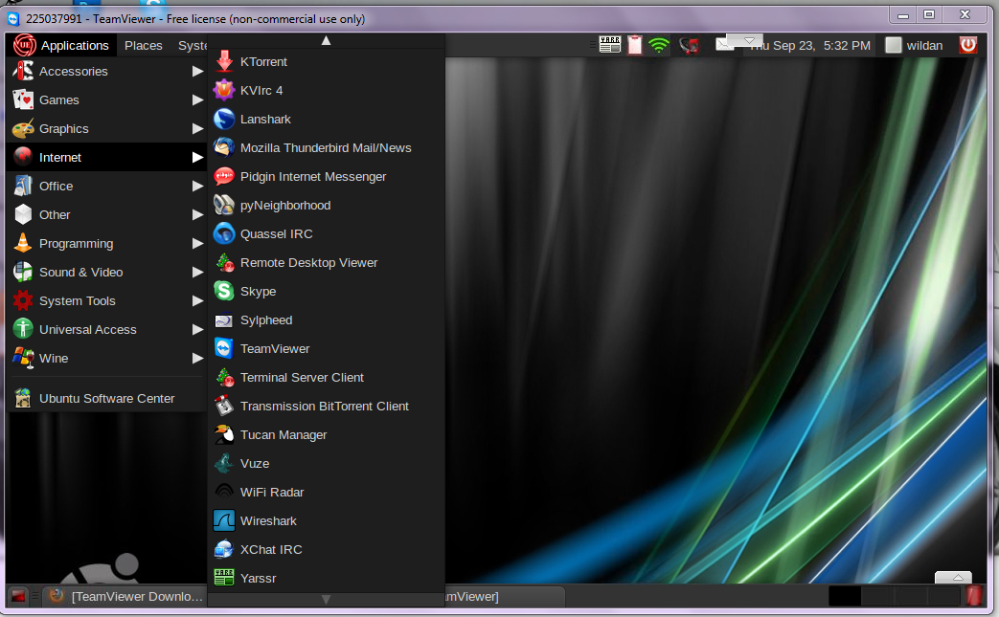This screenshot has width=999, height=617.
Task: Launch Skype from the menu
Action: [x=326, y=291]
